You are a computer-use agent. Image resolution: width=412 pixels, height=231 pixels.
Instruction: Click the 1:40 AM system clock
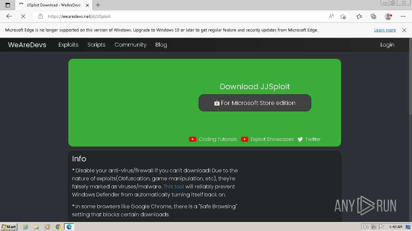396,227
